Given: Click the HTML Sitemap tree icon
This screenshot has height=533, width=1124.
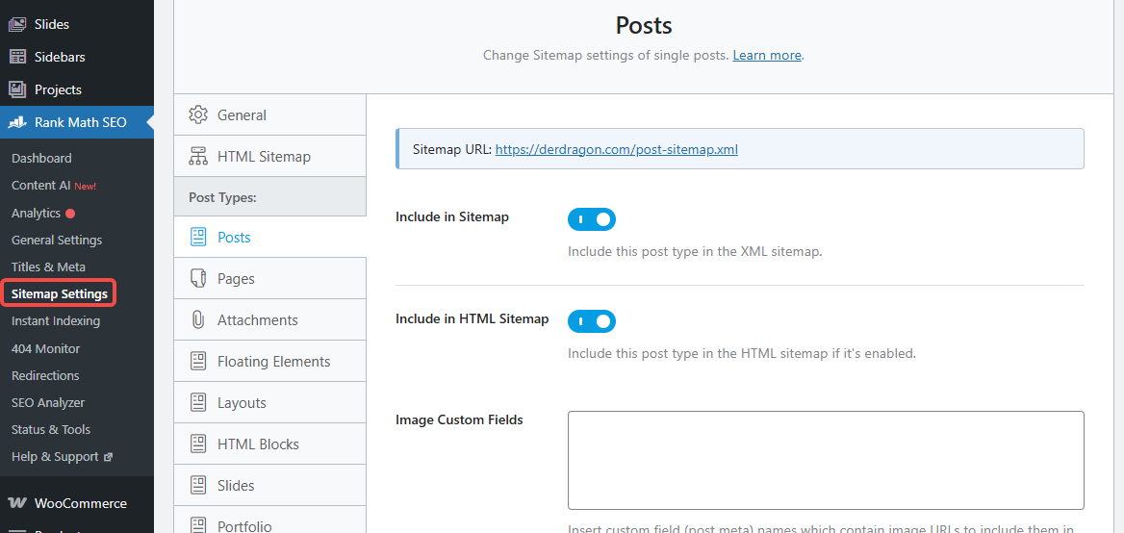Looking at the screenshot, I should click(198, 156).
